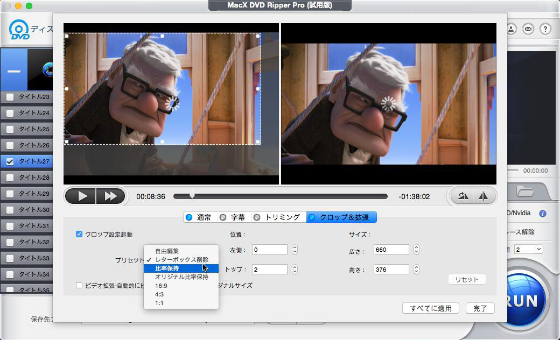
Task: Open the dropdown showing value 2
Action: [529, 250]
